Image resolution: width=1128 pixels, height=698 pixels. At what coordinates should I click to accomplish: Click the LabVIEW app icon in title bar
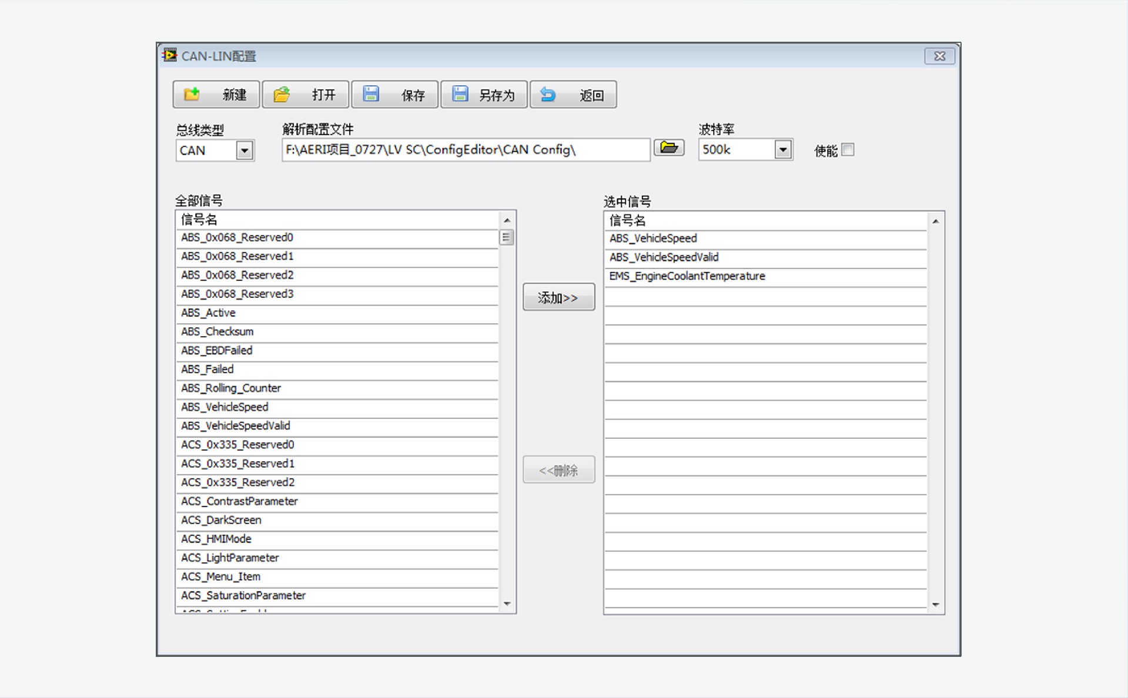pyautogui.click(x=170, y=55)
